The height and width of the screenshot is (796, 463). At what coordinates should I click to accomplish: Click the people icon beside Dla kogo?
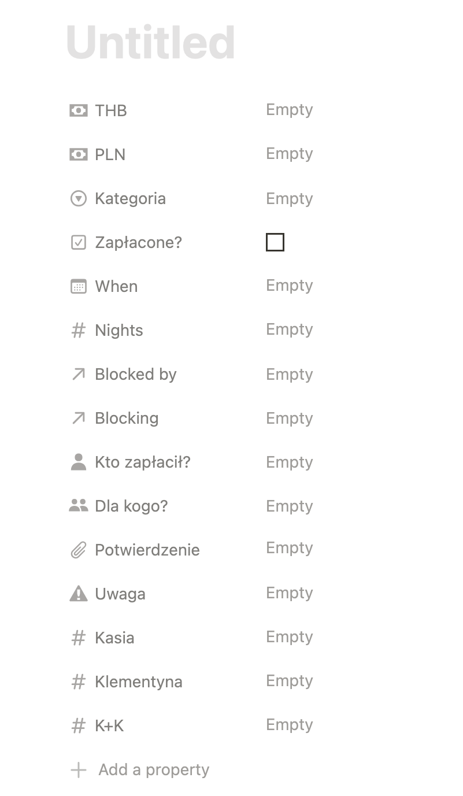(78, 506)
